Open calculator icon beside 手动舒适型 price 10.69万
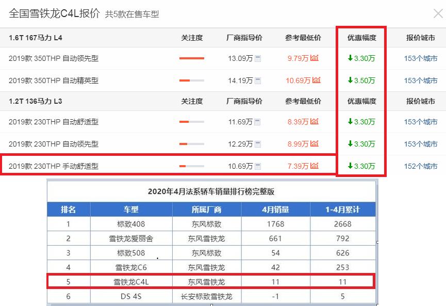 point(258,166)
